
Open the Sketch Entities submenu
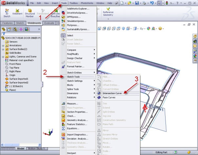[x=81, y=73]
